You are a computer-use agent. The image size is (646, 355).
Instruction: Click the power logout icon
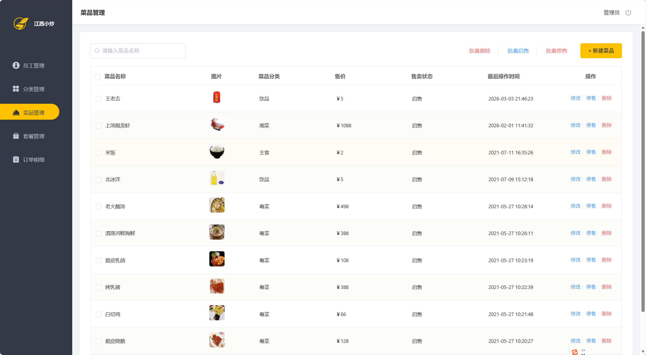pos(628,12)
